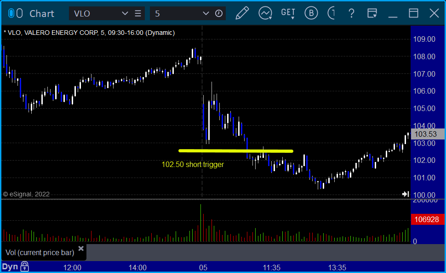
Task: Maximize the chart window
Action: (x=413, y=13)
